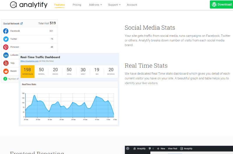Click the 50 Referral stat
233x154 pixels.
pyautogui.click(x=41, y=71)
